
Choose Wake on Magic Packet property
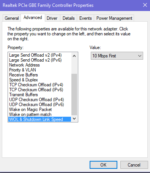click(39, 110)
